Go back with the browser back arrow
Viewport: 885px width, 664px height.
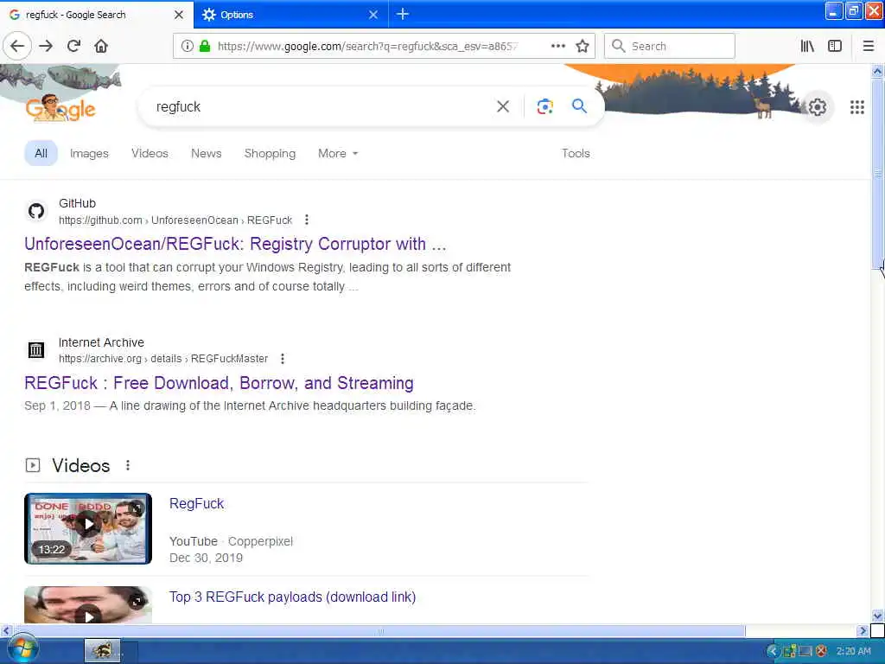coord(17,46)
